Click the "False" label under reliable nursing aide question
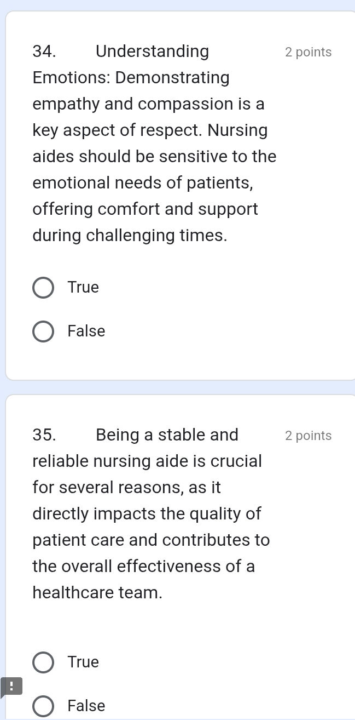 coord(86,706)
